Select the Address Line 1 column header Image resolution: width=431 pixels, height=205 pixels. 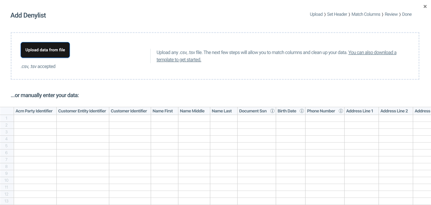pyautogui.click(x=362, y=111)
